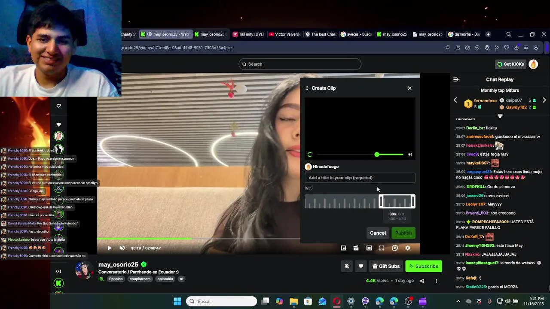
Task: Show next top gifters
Action: [544, 100]
